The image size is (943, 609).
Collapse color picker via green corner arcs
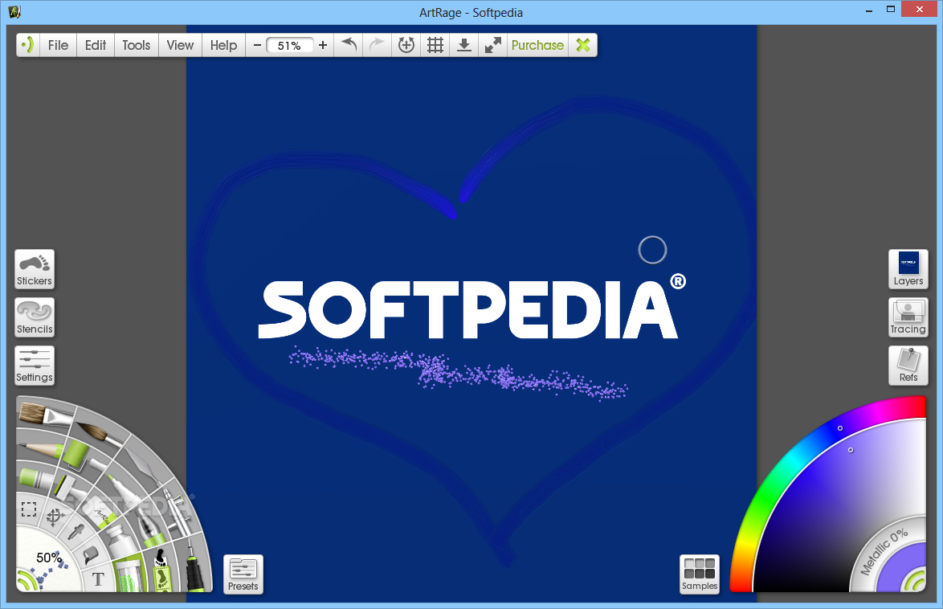[x=916, y=582]
